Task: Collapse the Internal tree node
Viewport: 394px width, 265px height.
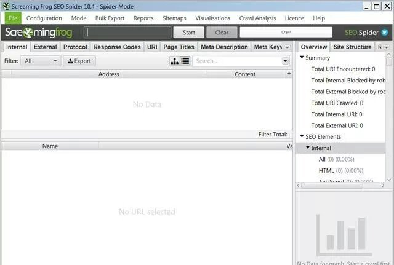Action: pyautogui.click(x=308, y=148)
